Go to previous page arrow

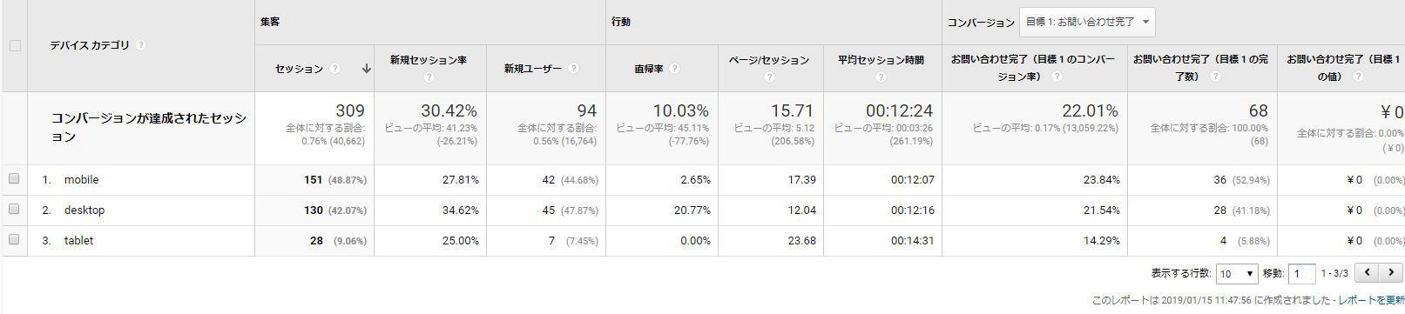pos(1368,273)
